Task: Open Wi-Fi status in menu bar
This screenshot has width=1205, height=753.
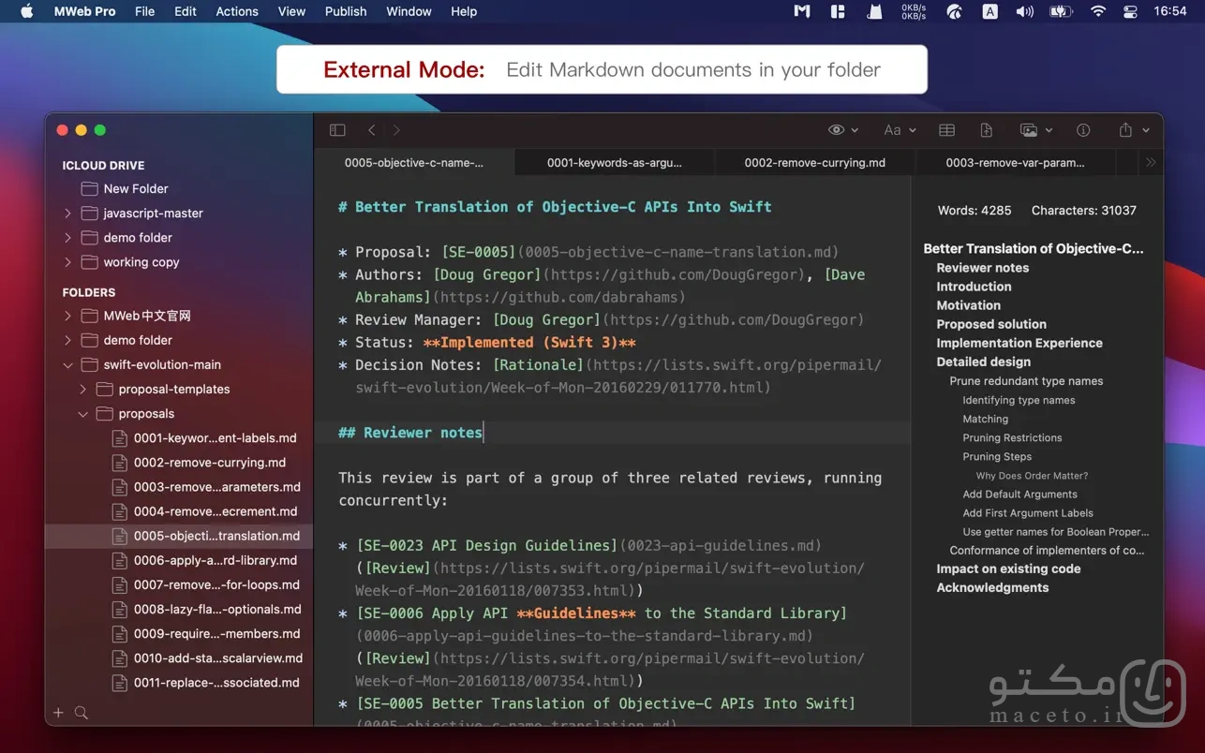Action: click(x=1097, y=11)
